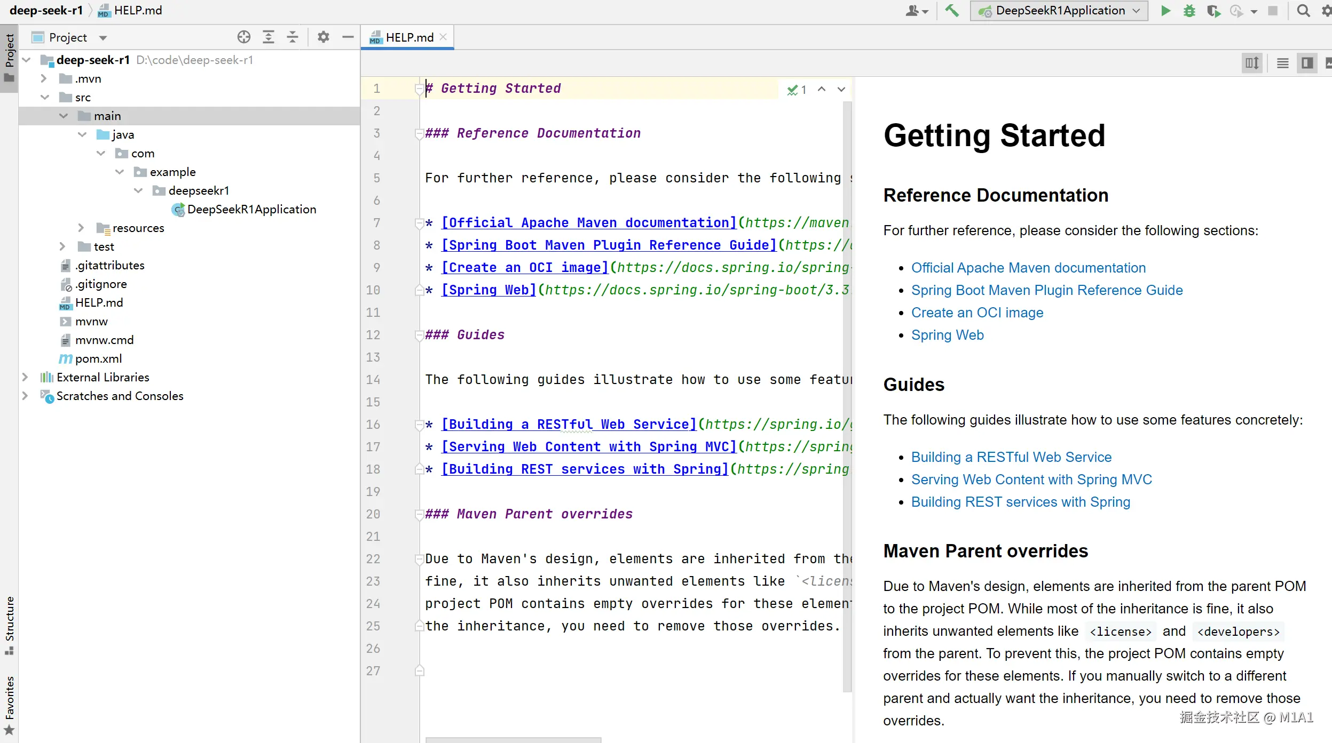Viewport: 1332px width, 743px height.
Task: Open the DeepSeekR1Application run configuration dropdown
Action: pyautogui.click(x=1059, y=11)
